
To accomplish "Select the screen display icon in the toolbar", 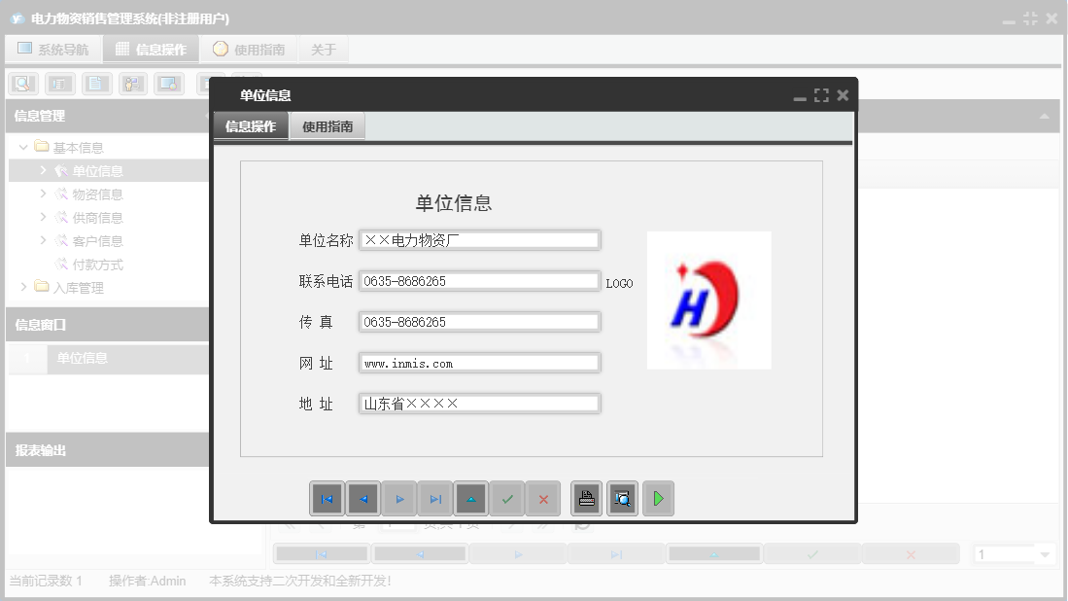I will tap(169, 84).
